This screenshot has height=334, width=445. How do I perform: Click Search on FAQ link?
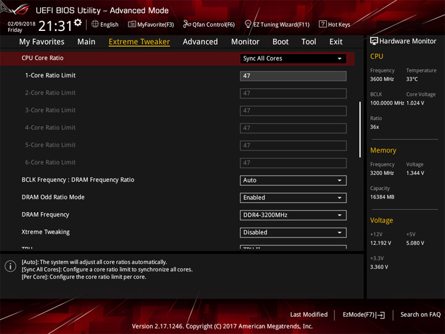(421, 315)
